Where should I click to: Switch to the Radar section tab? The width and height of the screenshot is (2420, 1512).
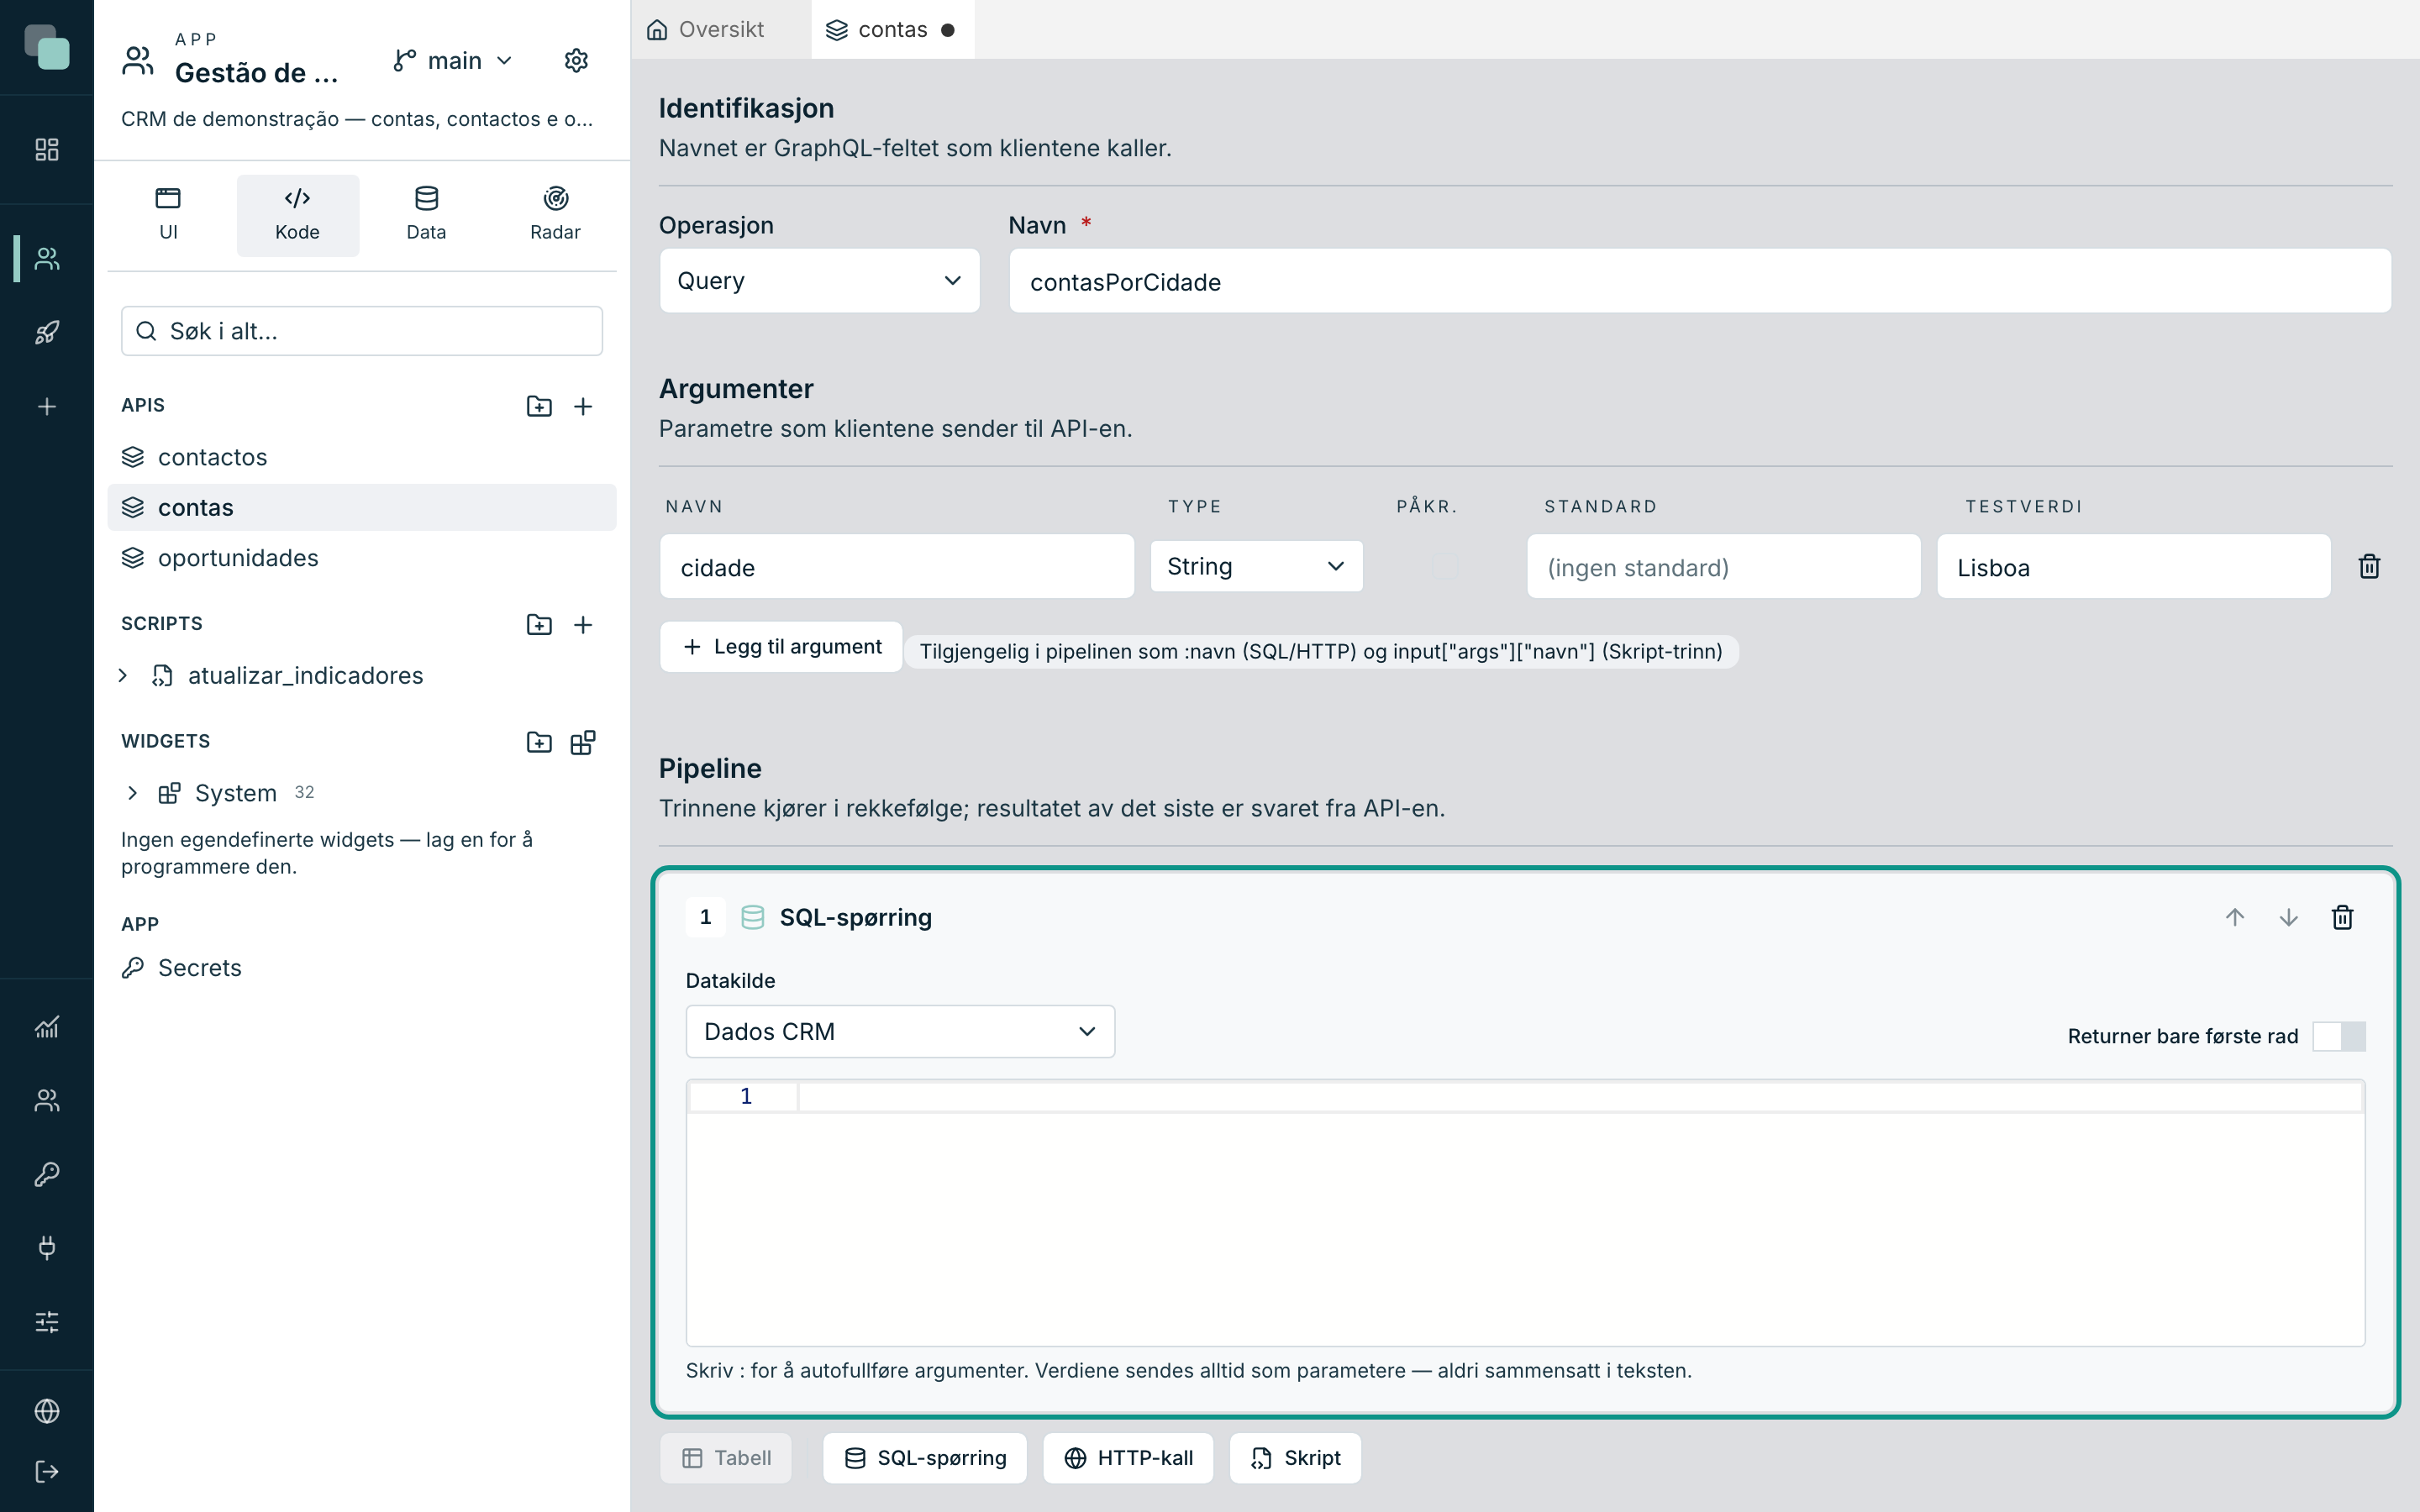pos(555,214)
